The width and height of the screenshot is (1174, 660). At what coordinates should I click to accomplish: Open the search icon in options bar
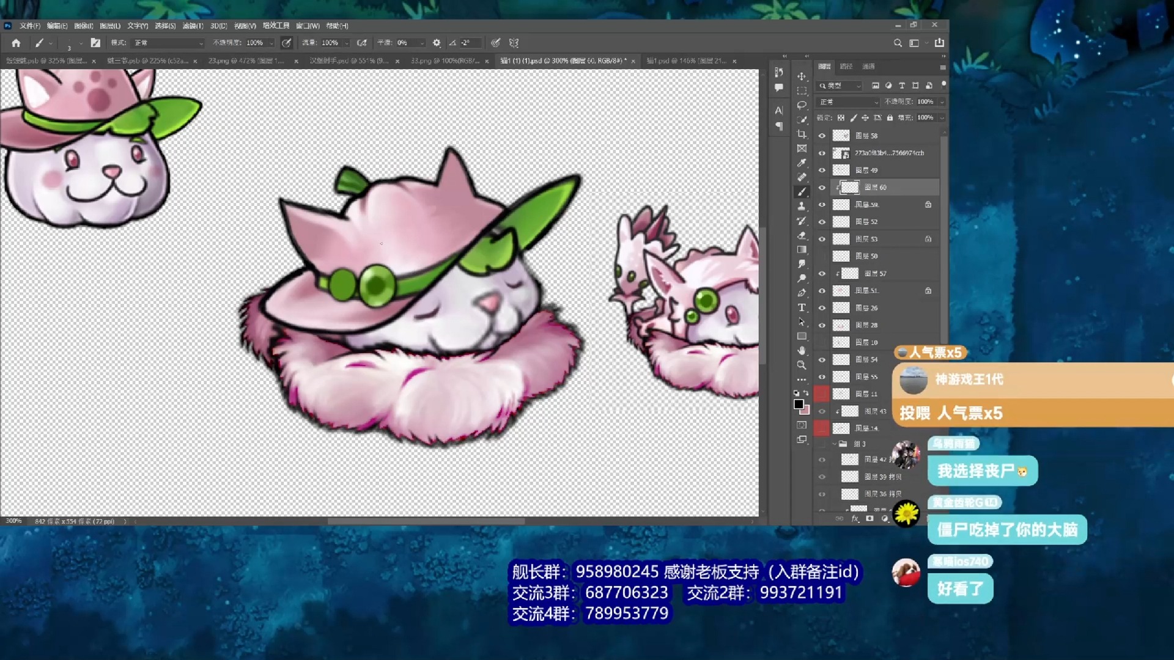898,43
